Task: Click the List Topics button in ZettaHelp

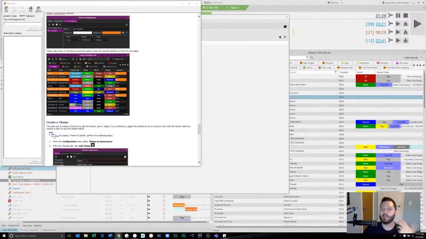Action: [x=34, y=29]
